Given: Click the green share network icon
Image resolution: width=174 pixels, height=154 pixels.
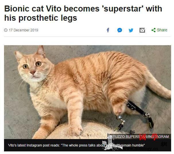Looking at the screenshot, I should click(154, 30).
